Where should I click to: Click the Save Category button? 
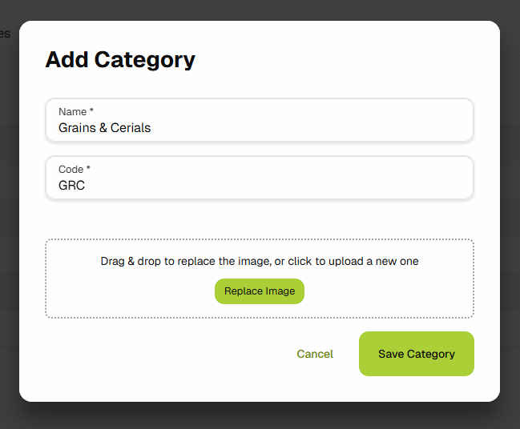[x=416, y=354]
